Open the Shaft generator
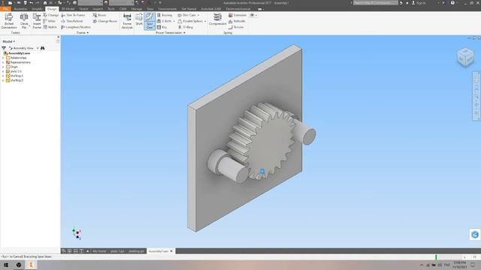The width and height of the screenshot is (481, 270). click(139, 19)
